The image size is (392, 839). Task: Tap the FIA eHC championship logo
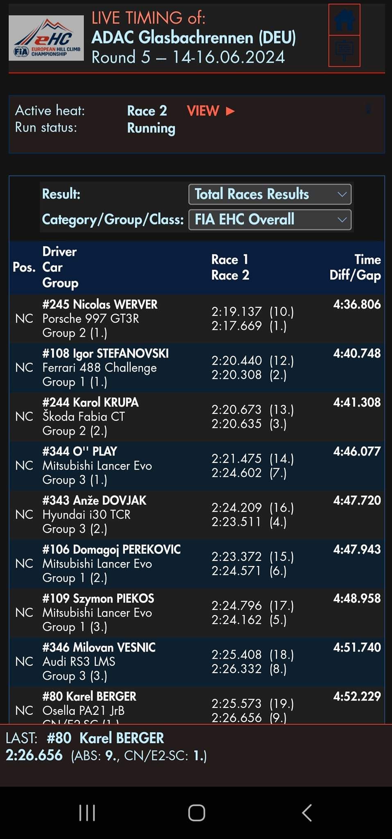tap(46, 38)
